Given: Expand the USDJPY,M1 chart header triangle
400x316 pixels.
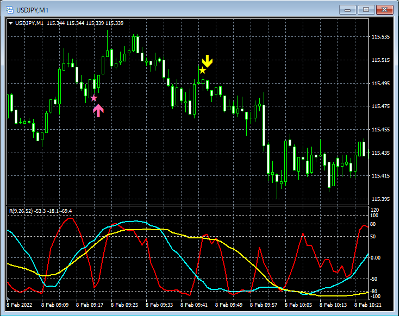Looking at the screenshot, I should click(11, 23).
